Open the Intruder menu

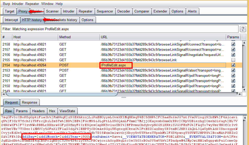[x=18, y=4]
